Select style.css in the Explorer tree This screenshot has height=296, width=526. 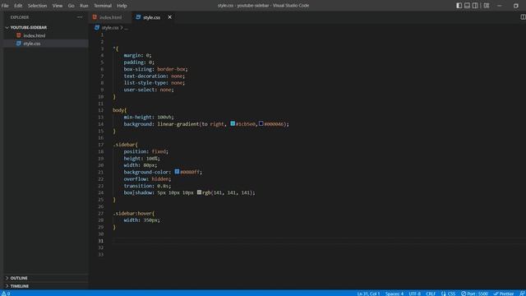[x=32, y=44]
